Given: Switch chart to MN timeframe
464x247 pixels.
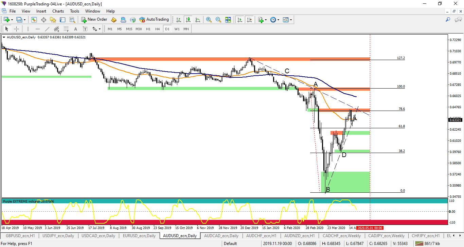Looking at the screenshot, I should click(186, 29).
